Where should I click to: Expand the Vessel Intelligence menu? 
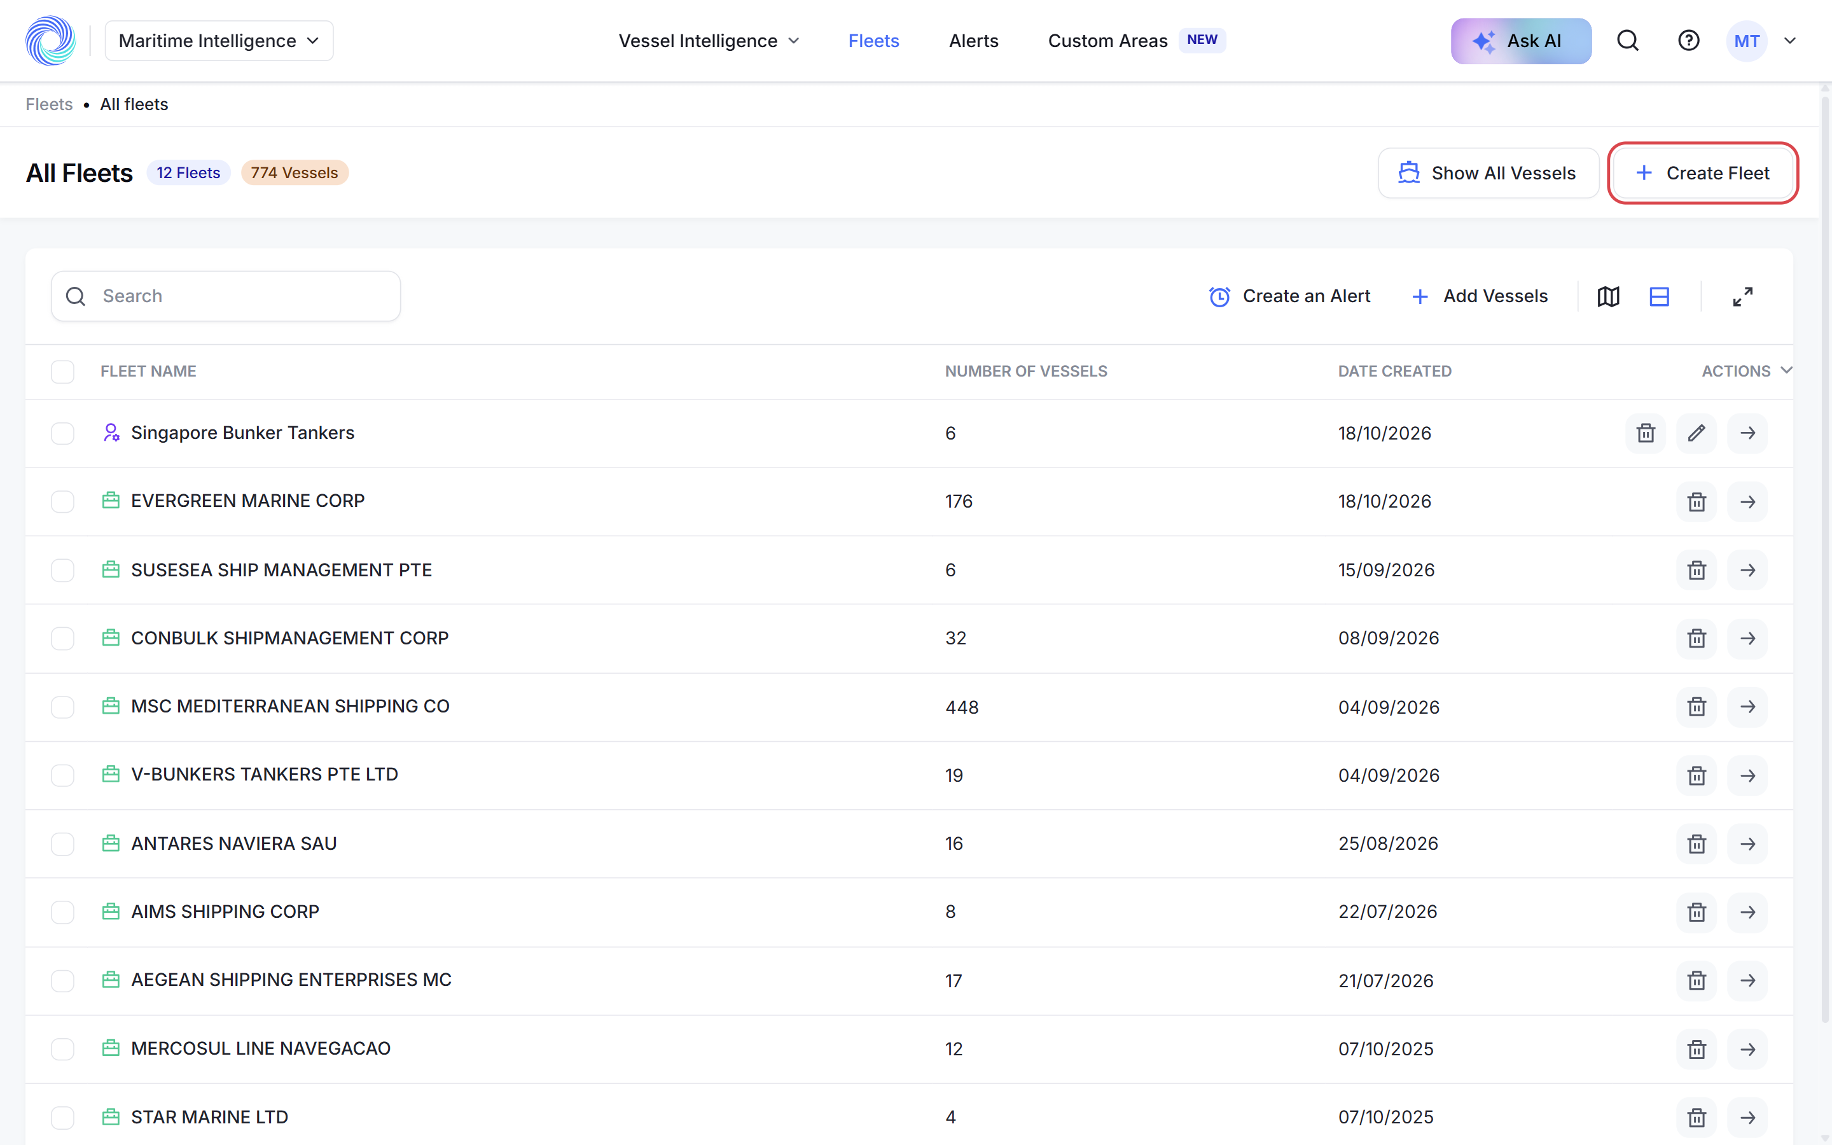point(709,41)
